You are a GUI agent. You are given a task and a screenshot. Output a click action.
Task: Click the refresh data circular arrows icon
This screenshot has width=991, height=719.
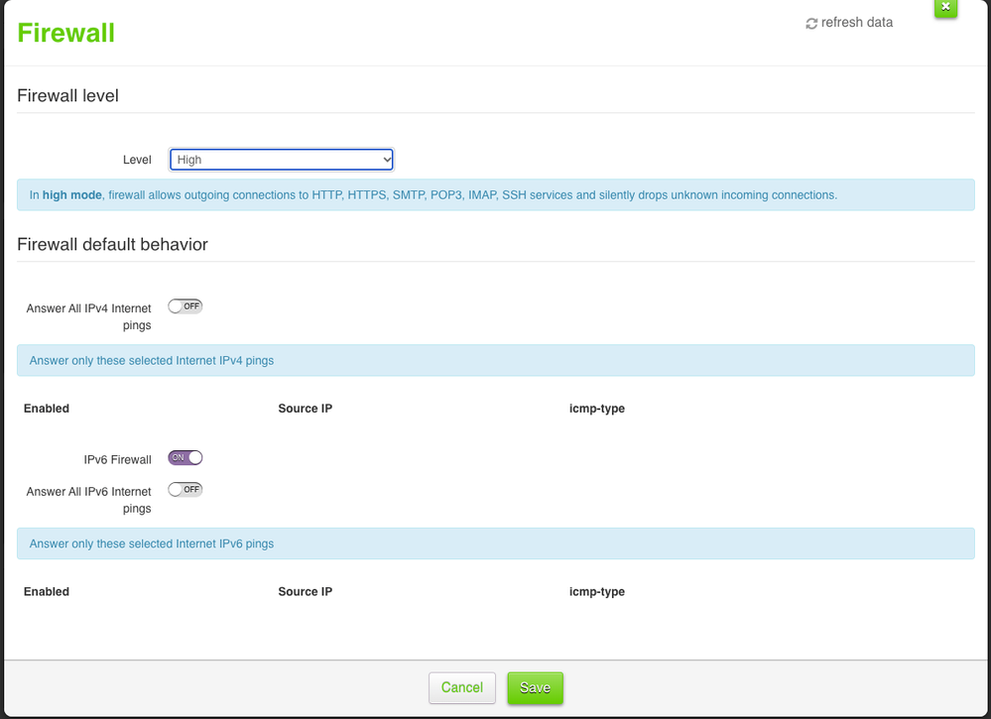click(x=811, y=23)
